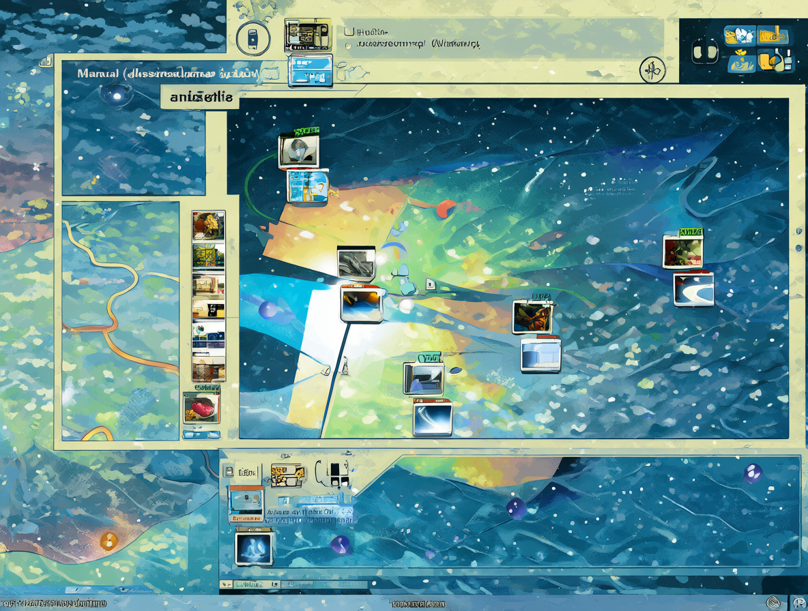
Task: Click the circular device icon in the top bar
Action: point(253,39)
